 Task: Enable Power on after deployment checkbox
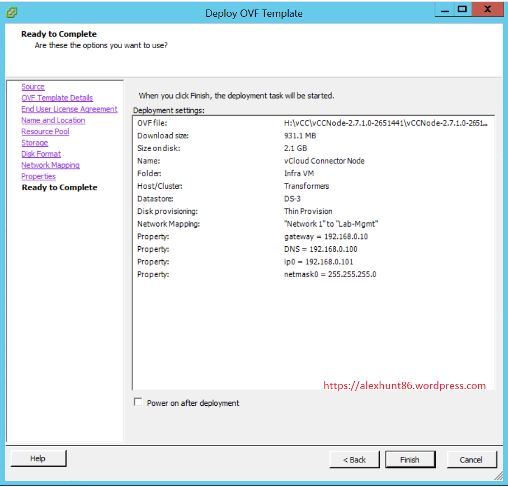[x=138, y=402]
